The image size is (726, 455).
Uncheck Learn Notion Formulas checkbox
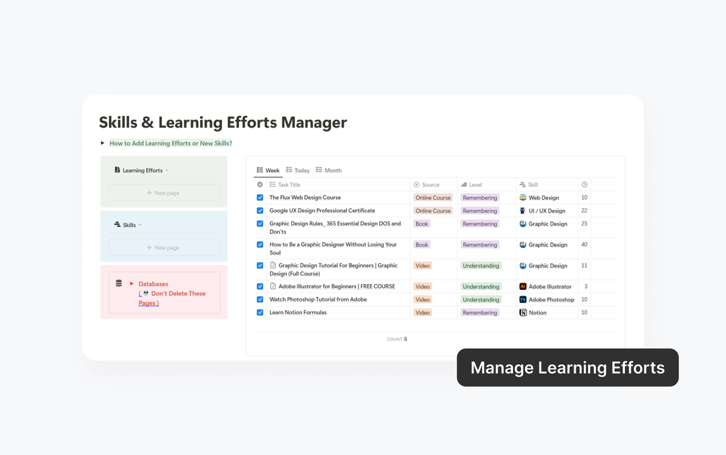click(260, 312)
